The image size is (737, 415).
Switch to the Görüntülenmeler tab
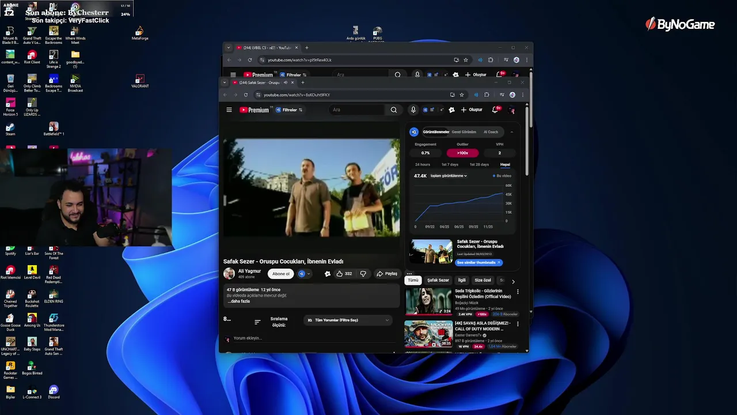(x=436, y=132)
